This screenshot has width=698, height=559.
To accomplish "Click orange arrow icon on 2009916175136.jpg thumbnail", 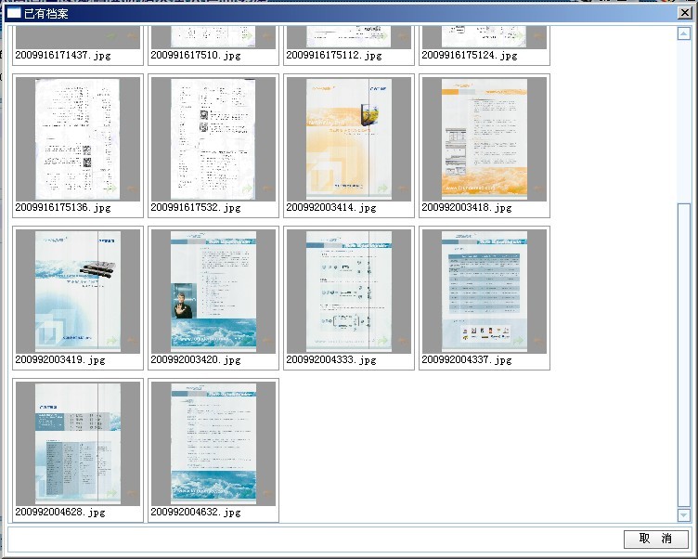I will [133, 188].
